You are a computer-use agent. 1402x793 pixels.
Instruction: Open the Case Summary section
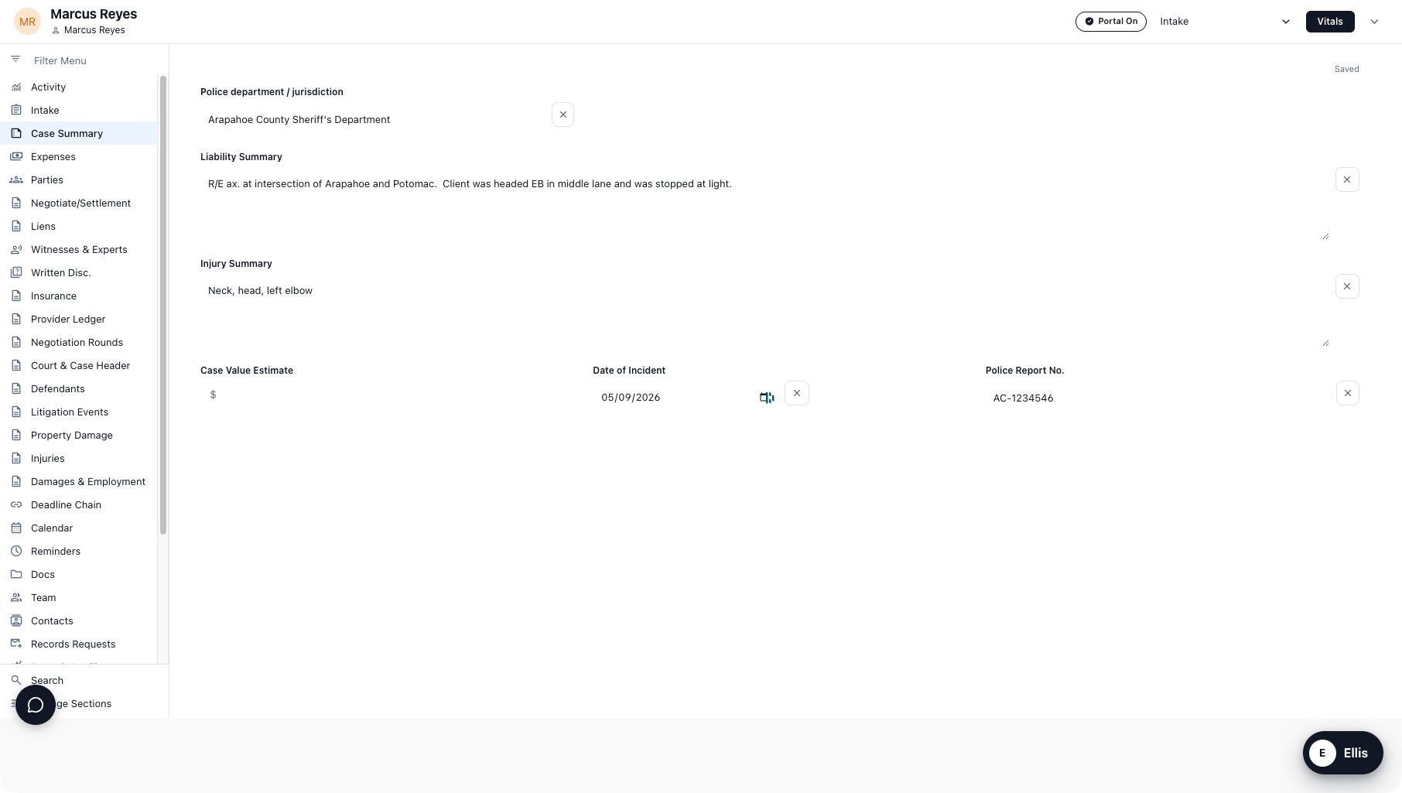click(79, 134)
